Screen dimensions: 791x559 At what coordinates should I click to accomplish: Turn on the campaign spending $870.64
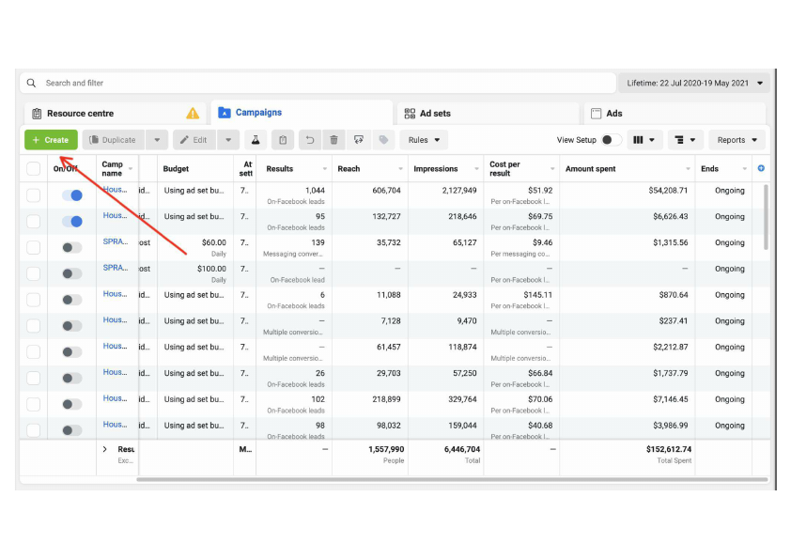(72, 300)
